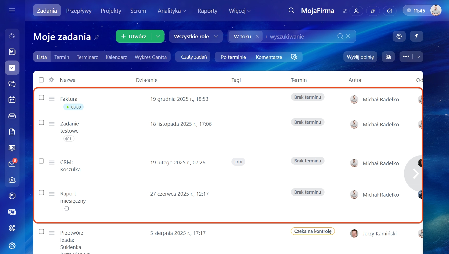
Task: Open the Utwórz button dropdown arrow
Action: coord(158,36)
